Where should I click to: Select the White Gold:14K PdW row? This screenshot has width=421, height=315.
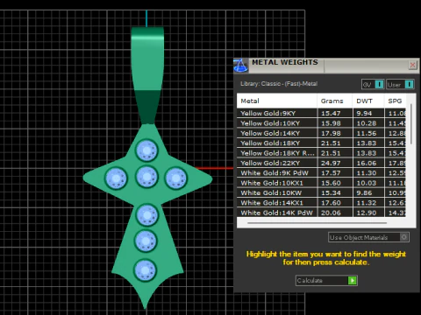coord(322,213)
